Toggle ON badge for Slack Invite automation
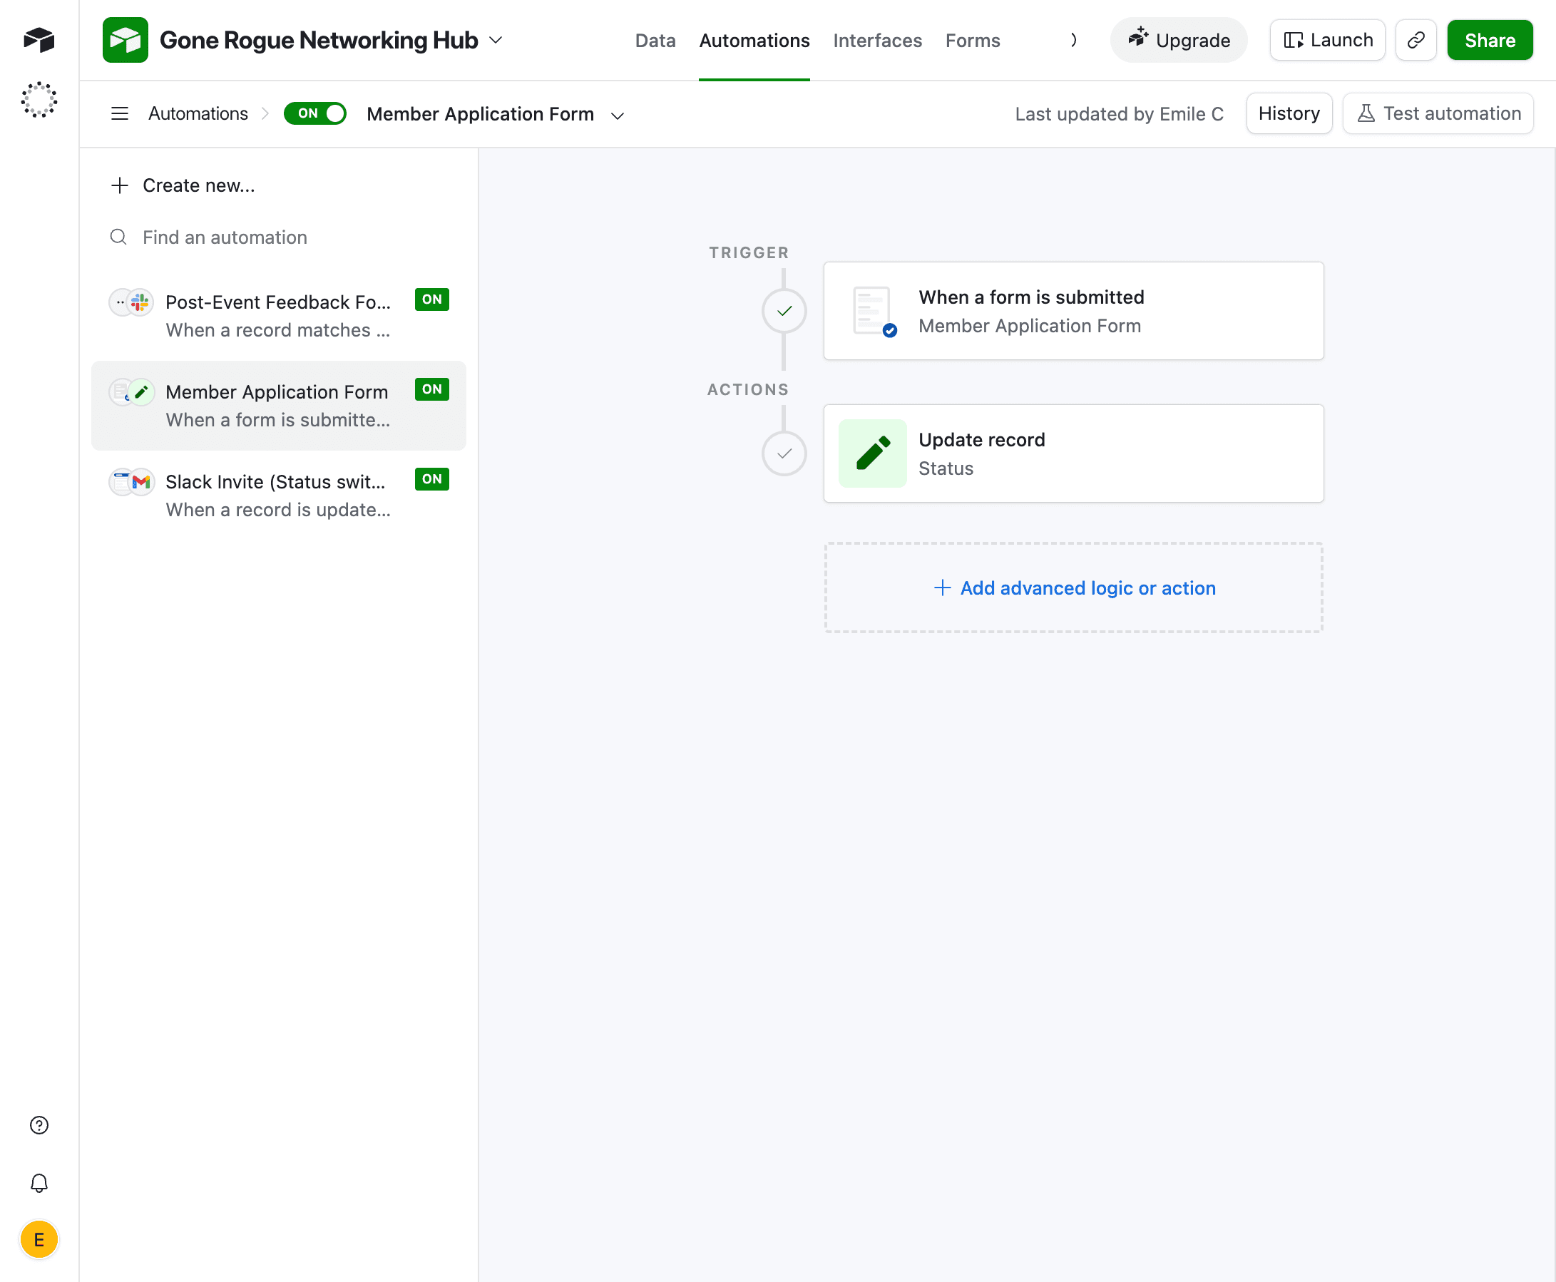The image size is (1556, 1282). click(431, 479)
